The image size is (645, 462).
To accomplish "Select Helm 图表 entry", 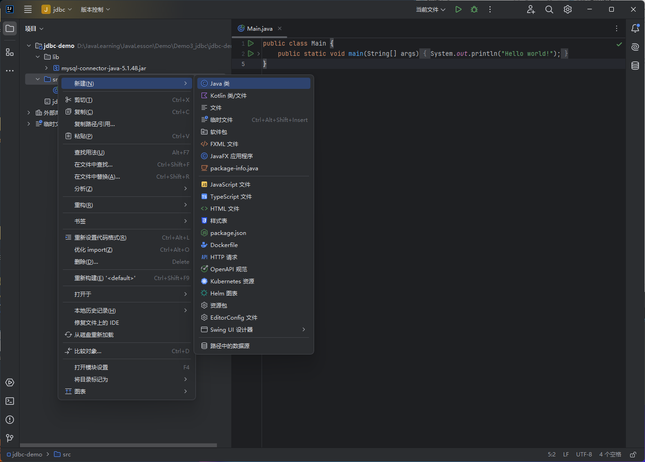I will click(x=254, y=293).
